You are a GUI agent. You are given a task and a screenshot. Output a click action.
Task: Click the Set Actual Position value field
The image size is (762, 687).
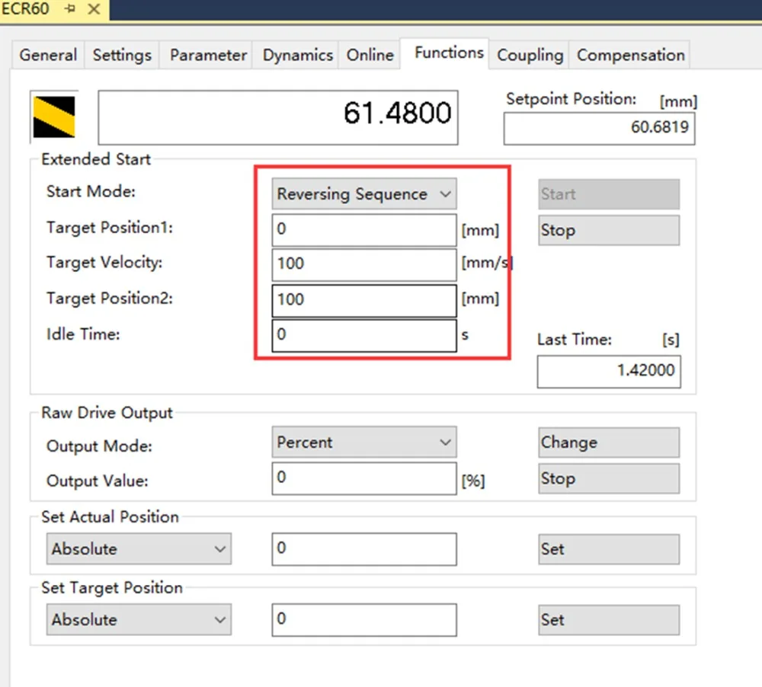(x=364, y=549)
